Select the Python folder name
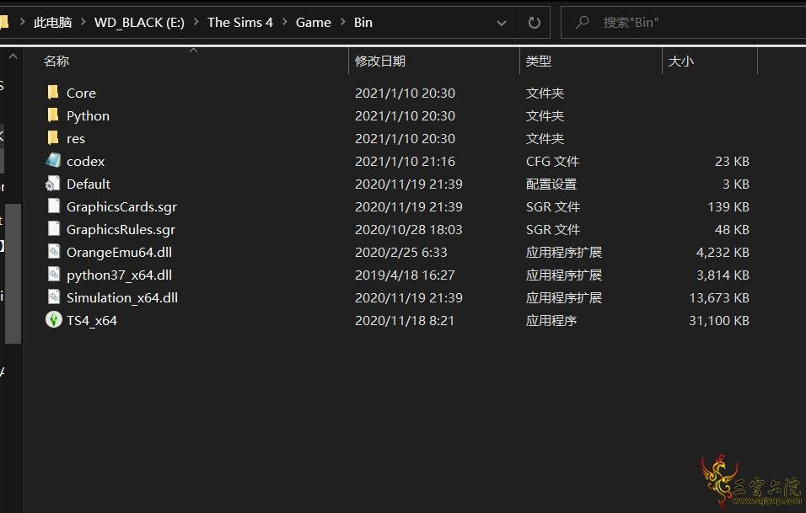Viewport: 806px width, 513px height. [88, 116]
